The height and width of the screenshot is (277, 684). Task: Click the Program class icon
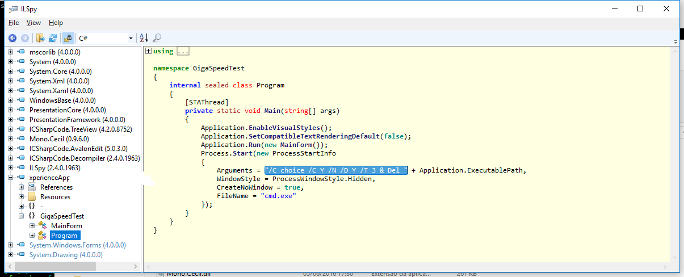pyautogui.click(x=43, y=236)
